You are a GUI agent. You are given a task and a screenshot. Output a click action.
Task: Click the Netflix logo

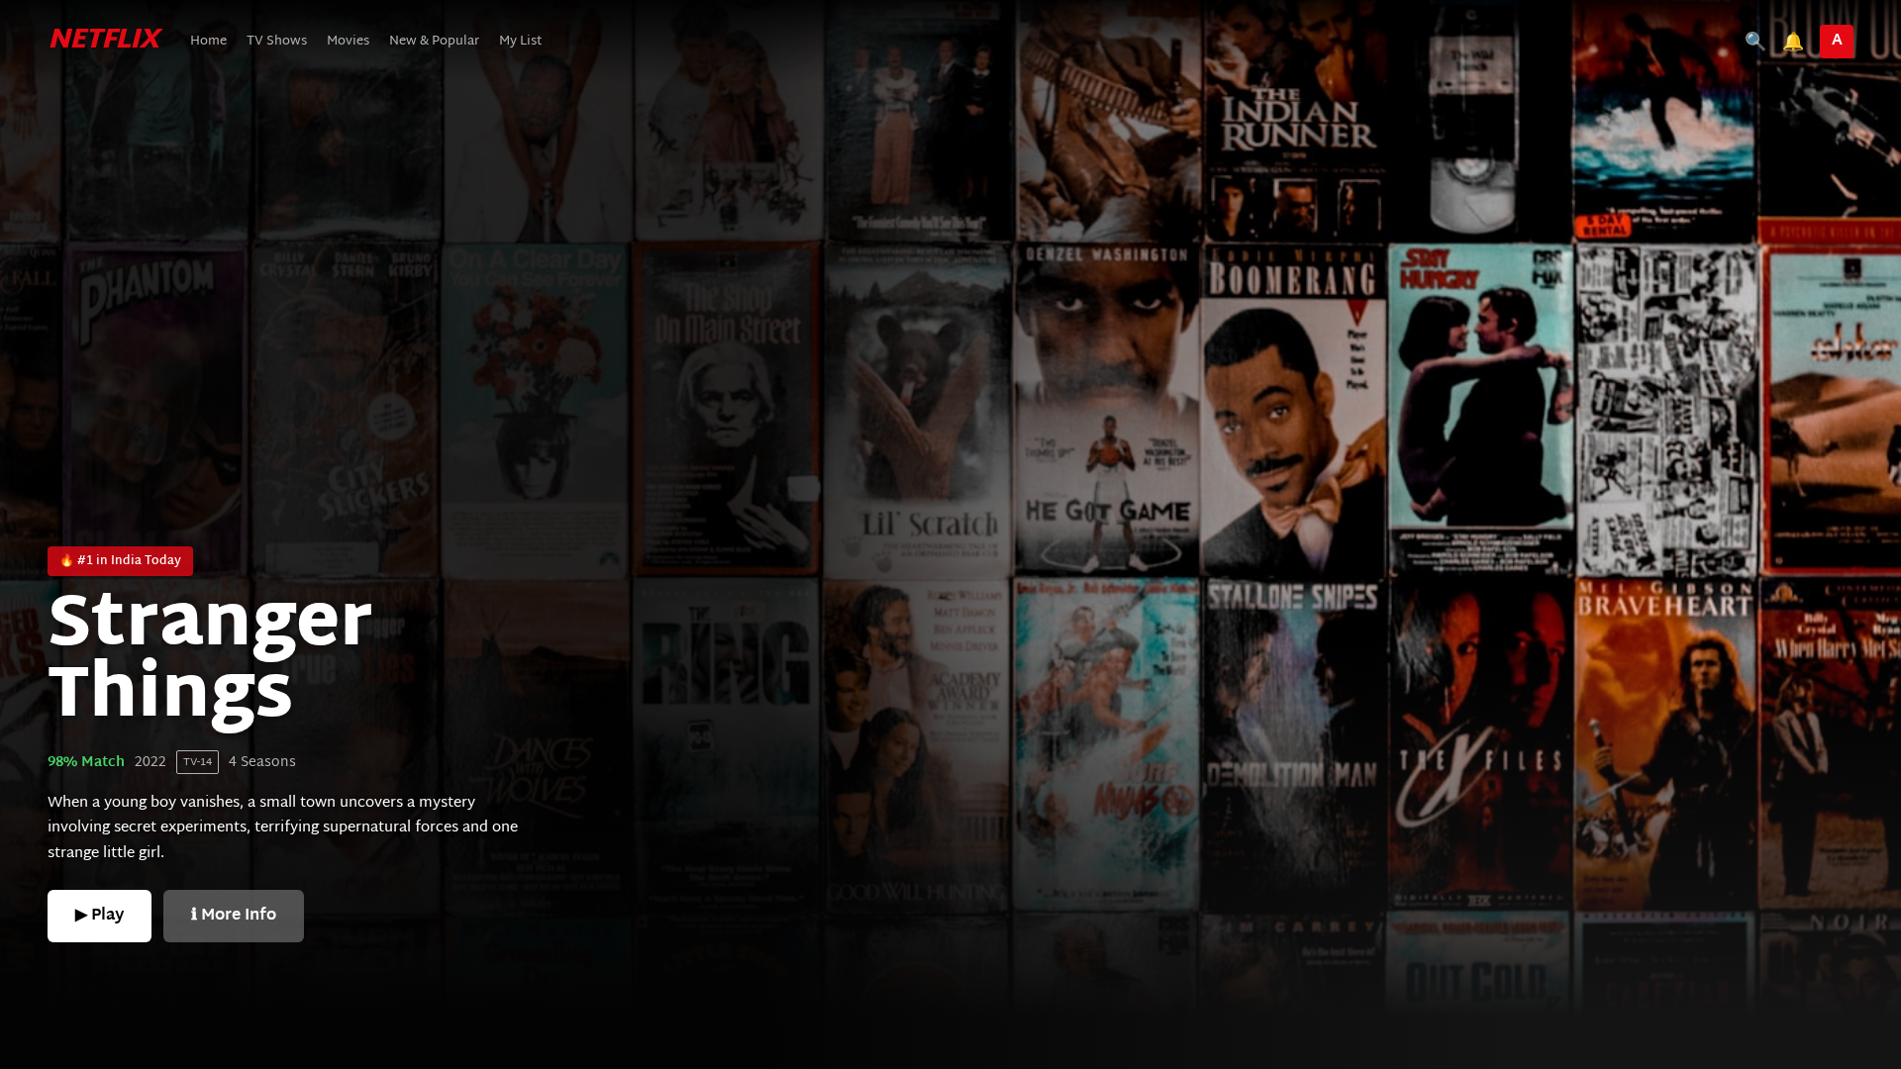105,40
